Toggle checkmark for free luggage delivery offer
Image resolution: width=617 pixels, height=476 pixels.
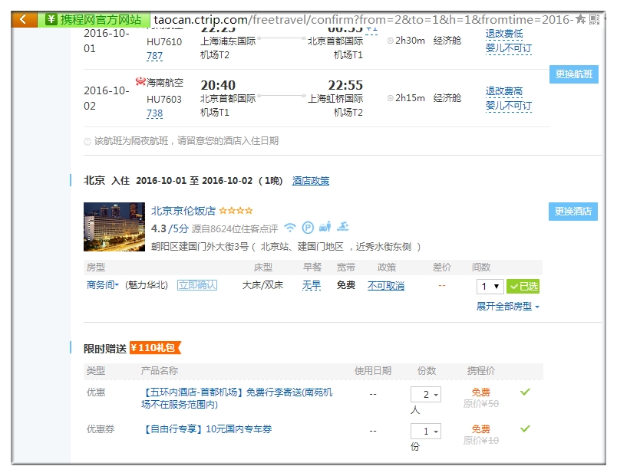point(525,392)
